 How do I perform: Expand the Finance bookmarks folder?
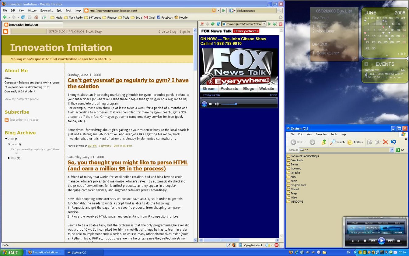click(x=110, y=17)
